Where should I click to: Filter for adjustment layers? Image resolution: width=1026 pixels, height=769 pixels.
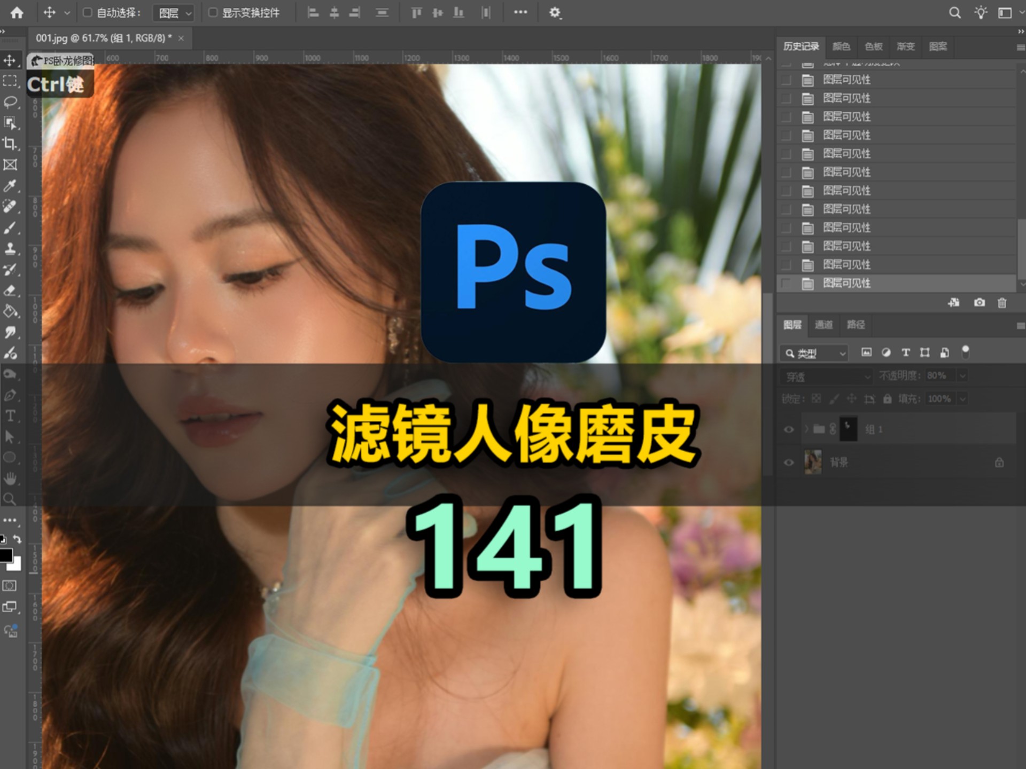click(x=886, y=352)
